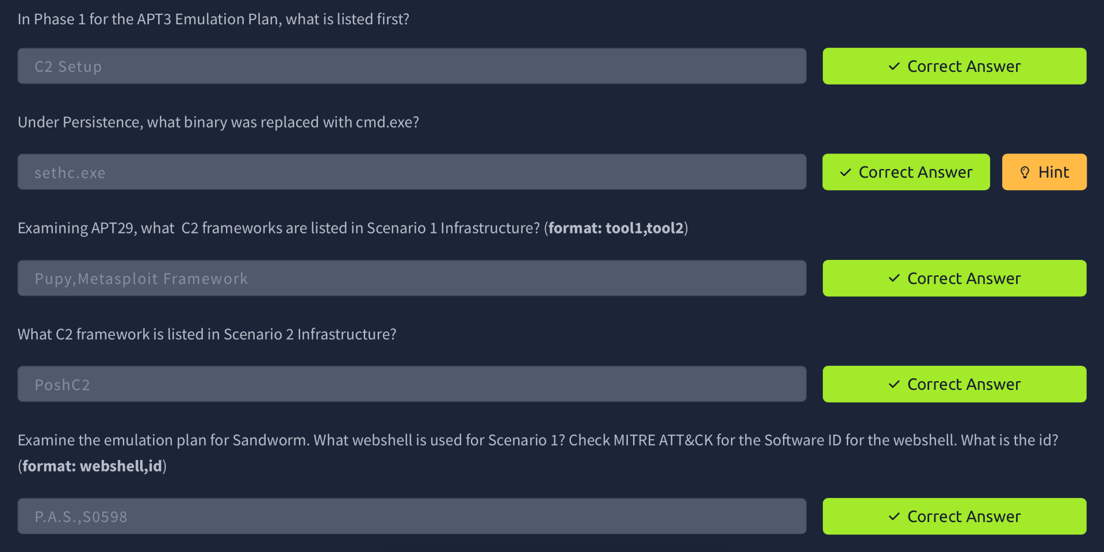The width and height of the screenshot is (1104, 552).
Task: Click Correct Answer button for PoshC2
Action: pyautogui.click(x=954, y=384)
